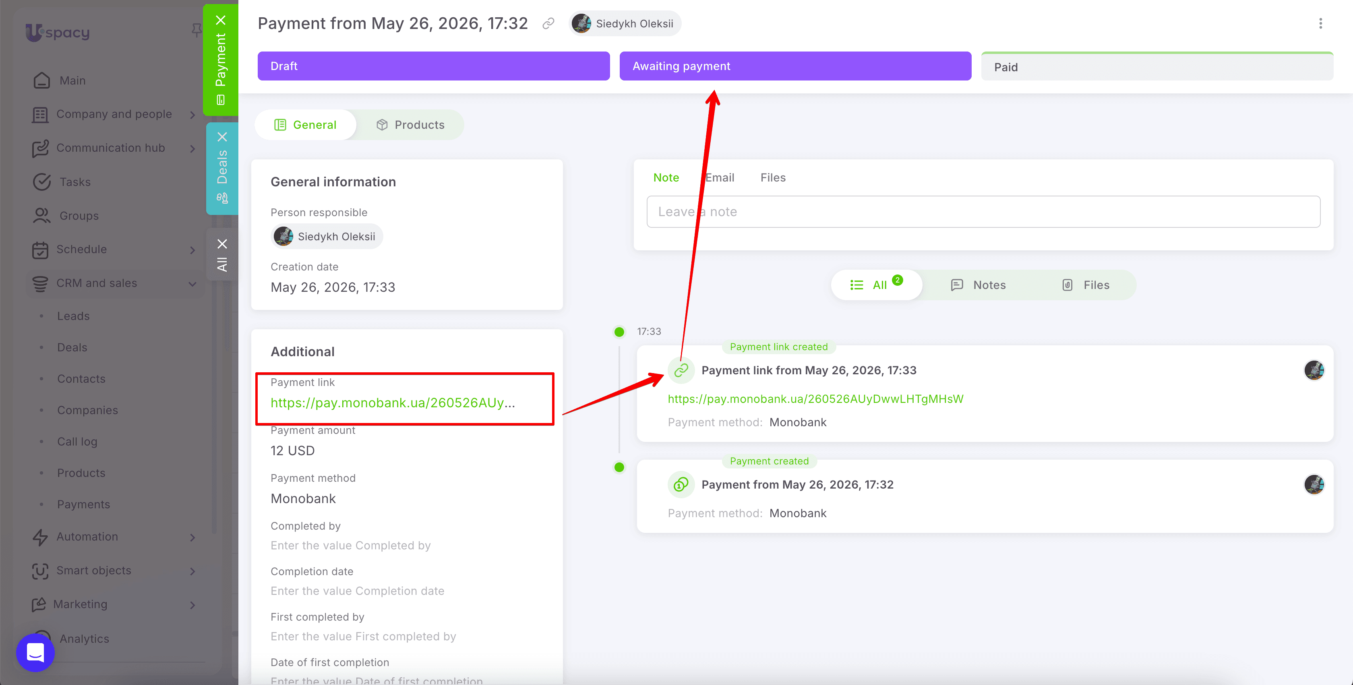This screenshot has height=685, width=1353.
Task: Click the Communication hub icon
Action: pyautogui.click(x=40, y=149)
